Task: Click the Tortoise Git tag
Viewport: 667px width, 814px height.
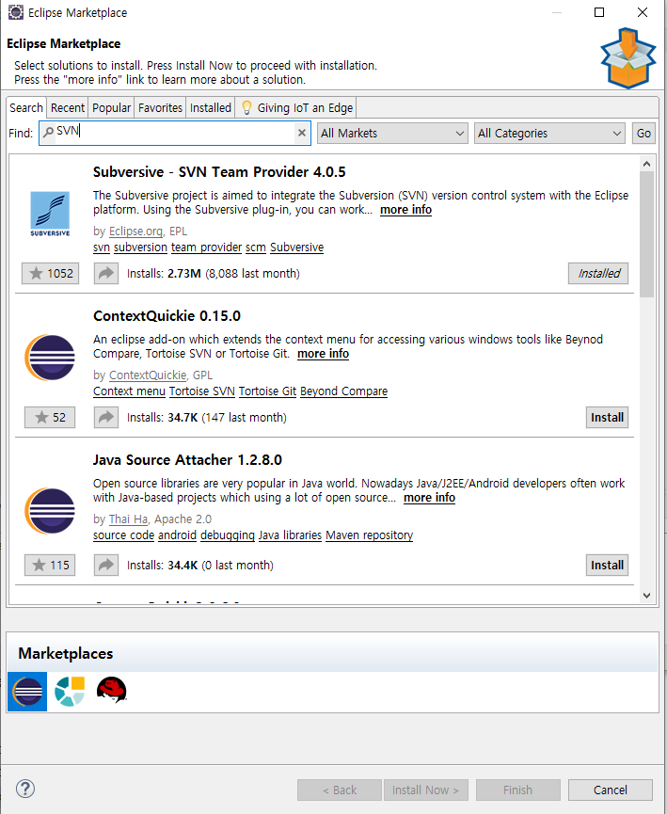Action: [x=267, y=391]
